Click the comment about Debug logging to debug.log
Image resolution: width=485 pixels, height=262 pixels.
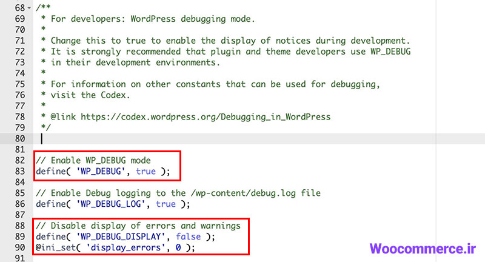pyautogui.click(x=178, y=193)
